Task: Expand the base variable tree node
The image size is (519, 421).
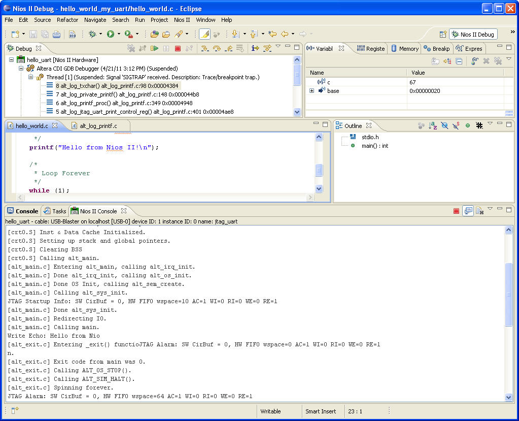Action: pos(312,90)
